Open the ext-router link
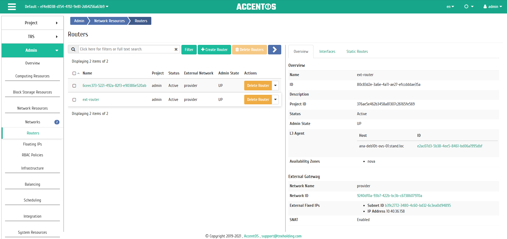This screenshot has width=507, height=239. (x=91, y=100)
